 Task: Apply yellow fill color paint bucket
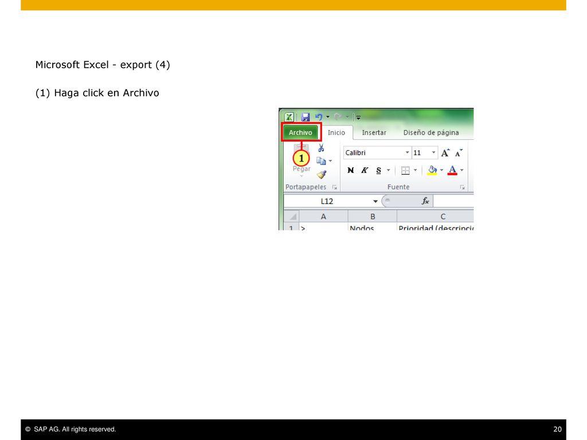pyautogui.click(x=432, y=171)
